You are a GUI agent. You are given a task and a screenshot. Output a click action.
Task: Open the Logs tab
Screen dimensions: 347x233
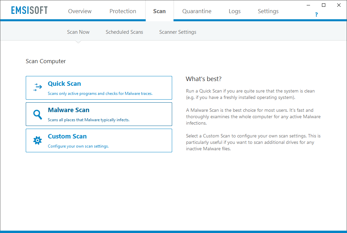[x=234, y=11]
